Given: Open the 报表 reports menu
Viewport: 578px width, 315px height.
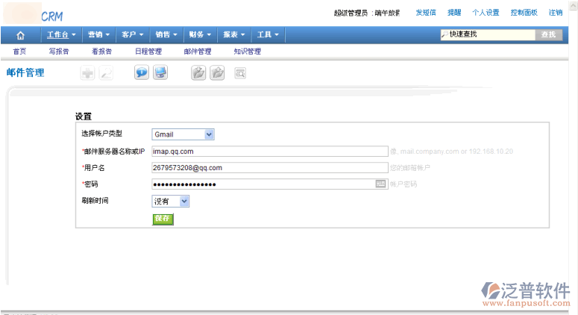Looking at the screenshot, I should (234, 35).
